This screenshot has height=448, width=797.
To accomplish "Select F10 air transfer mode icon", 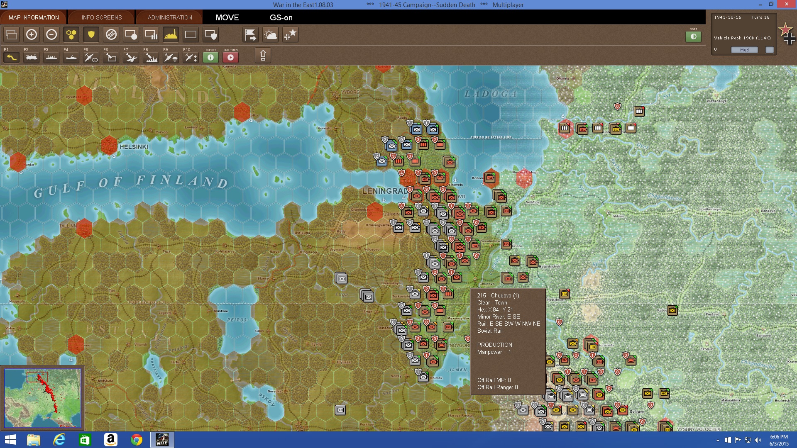I will point(191,57).
